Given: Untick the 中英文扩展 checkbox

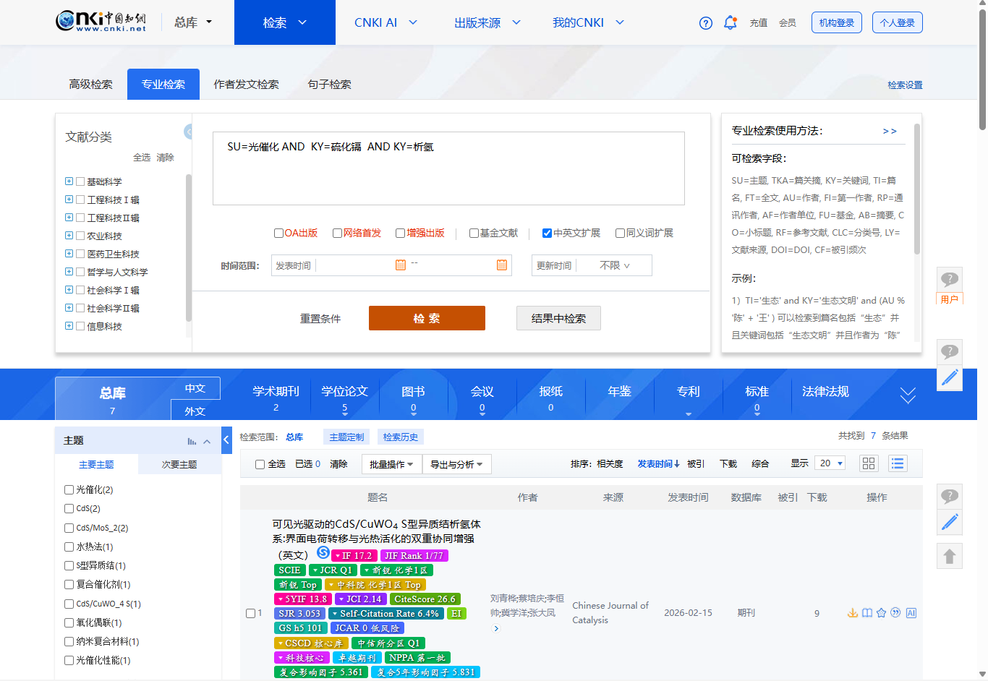Looking at the screenshot, I should click(x=547, y=233).
